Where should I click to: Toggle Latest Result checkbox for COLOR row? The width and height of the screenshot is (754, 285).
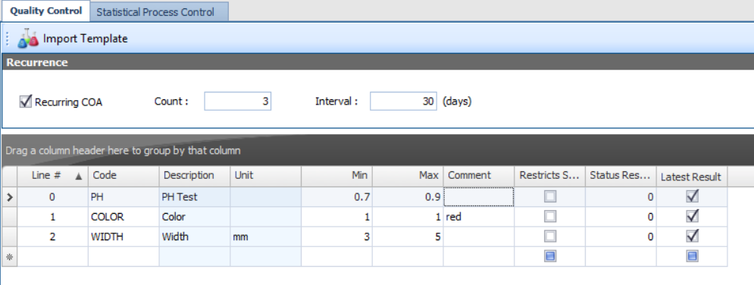click(x=692, y=216)
